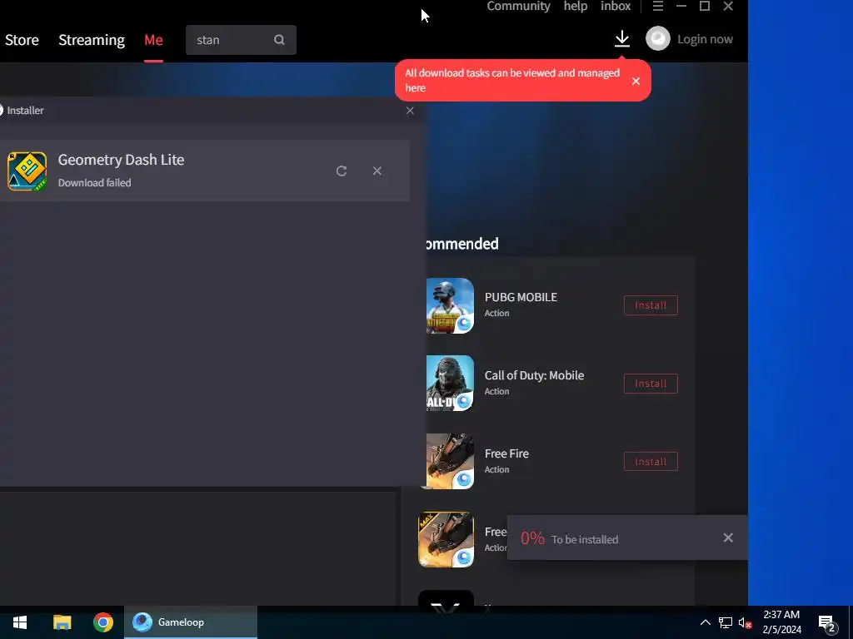The height and width of the screenshot is (639, 853).
Task: Open the downloads manager arrow icon
Action: click(x=621, y=39)
